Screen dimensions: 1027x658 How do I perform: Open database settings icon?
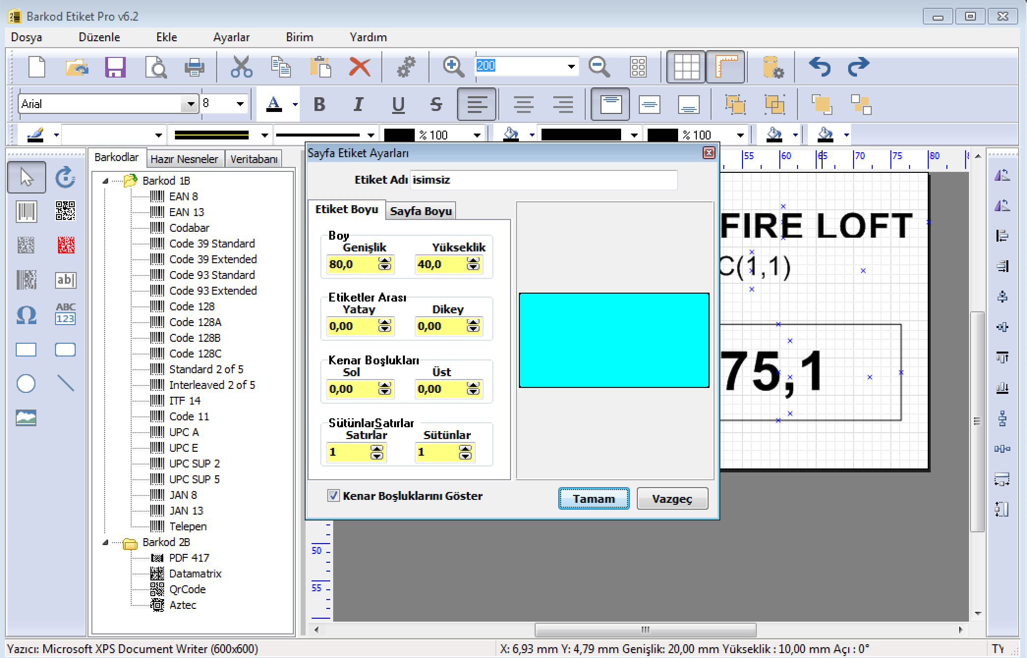[x=772, y=67]
